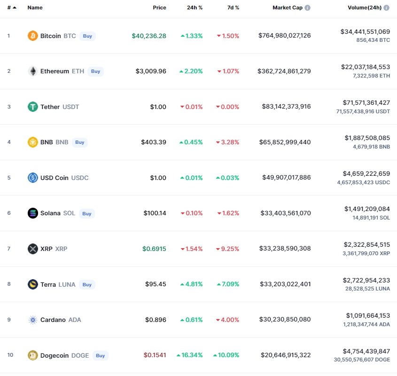The width and height of the screenshot is (397, 376).
Task: Click the Solana logo icon
Action: [33, 213]
